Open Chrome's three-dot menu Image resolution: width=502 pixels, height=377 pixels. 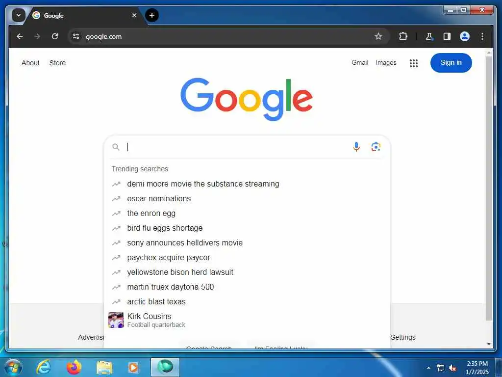(x=482, y=36)
